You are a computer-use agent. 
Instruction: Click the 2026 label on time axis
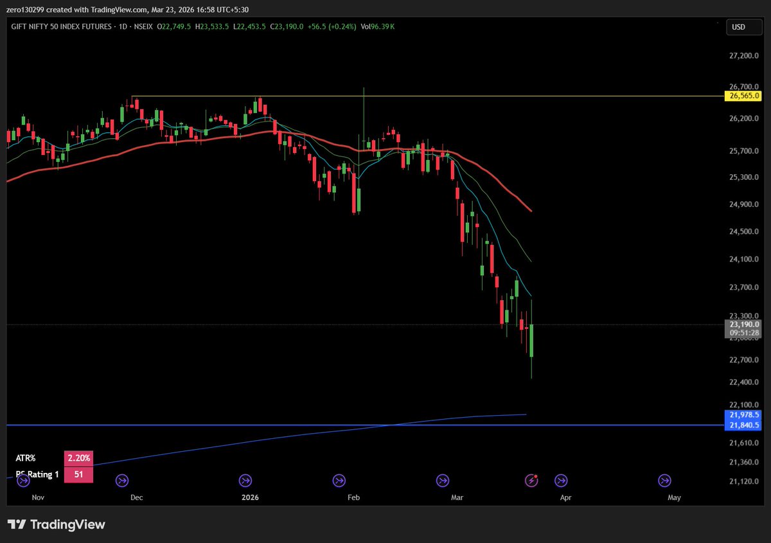click(x=250, y=497)
